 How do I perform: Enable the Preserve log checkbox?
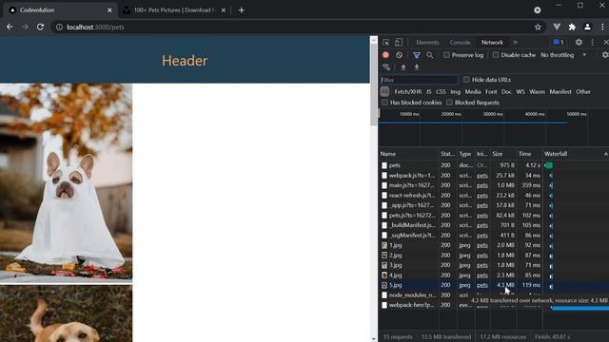click(x=446, y=55)
